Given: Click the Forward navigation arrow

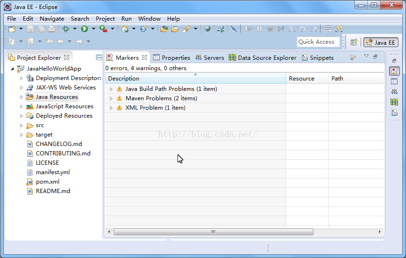Looking at the screenshot, I should 79,41.
